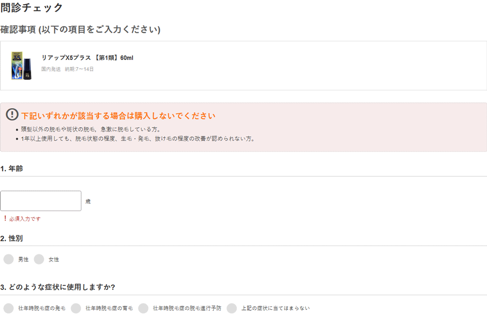Select 壮年時脱毛症の育毛 as the symptom
This screenshot has width=487, height=325.
coord(75,308)
